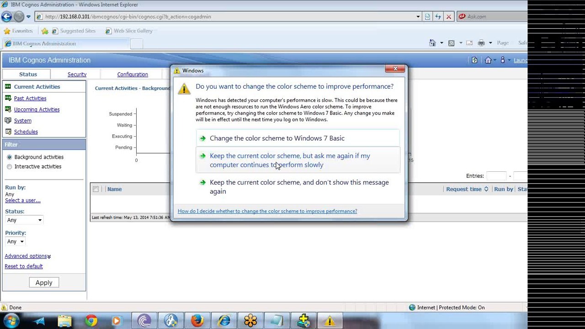Click the browser Forward arrow button

point(19,16)
